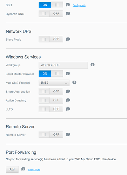Open the info icon beside SSH

click(x=68, y=5)
